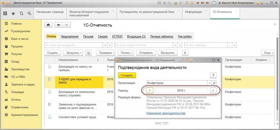
Task: Click the favorites document icon in the dialog title bar
Action: [x=180, y=60]
